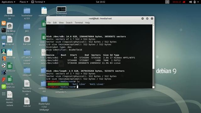The height and width of the screenshot is (113, 201).
Task: Click the green highlighted directory name
Action: click(58, 84)
